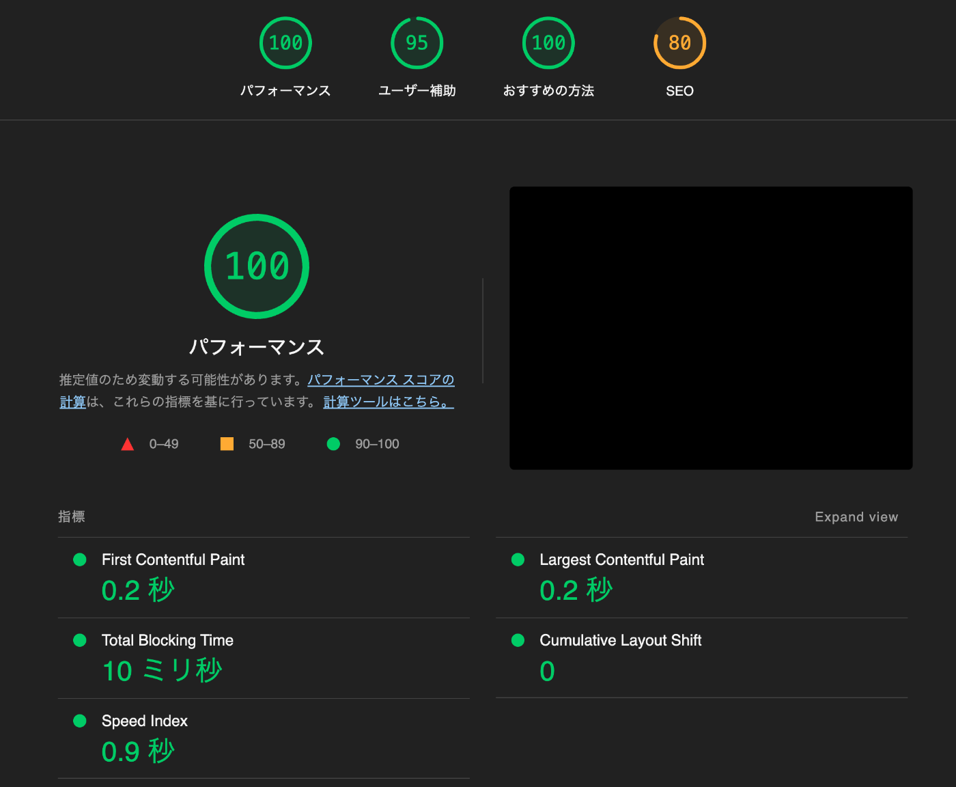
Task: Click the green dot beside First Contentful Paint
Action: pyautogui.click(x=80, y=560)
